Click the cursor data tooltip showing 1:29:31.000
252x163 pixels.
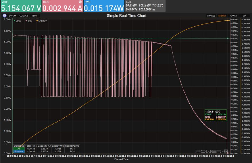point(216,115)
